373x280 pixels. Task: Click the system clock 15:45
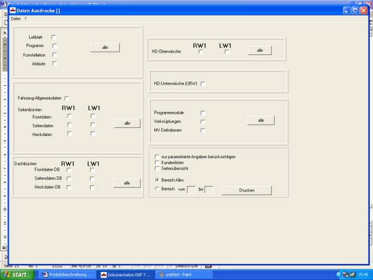(x=363, y=275)
